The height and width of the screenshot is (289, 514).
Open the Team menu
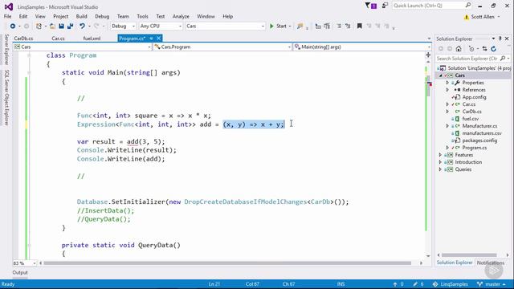click(123, 16)
